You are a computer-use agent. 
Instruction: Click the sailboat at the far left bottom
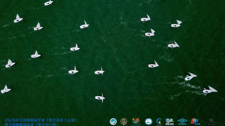coord(6,90)
